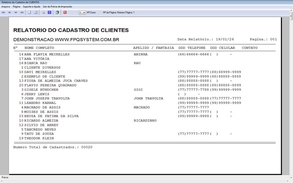The image size is (293, 183).
Task: Click the row EXEMPLO DE CLIENTE
Action: click(45, 76)
